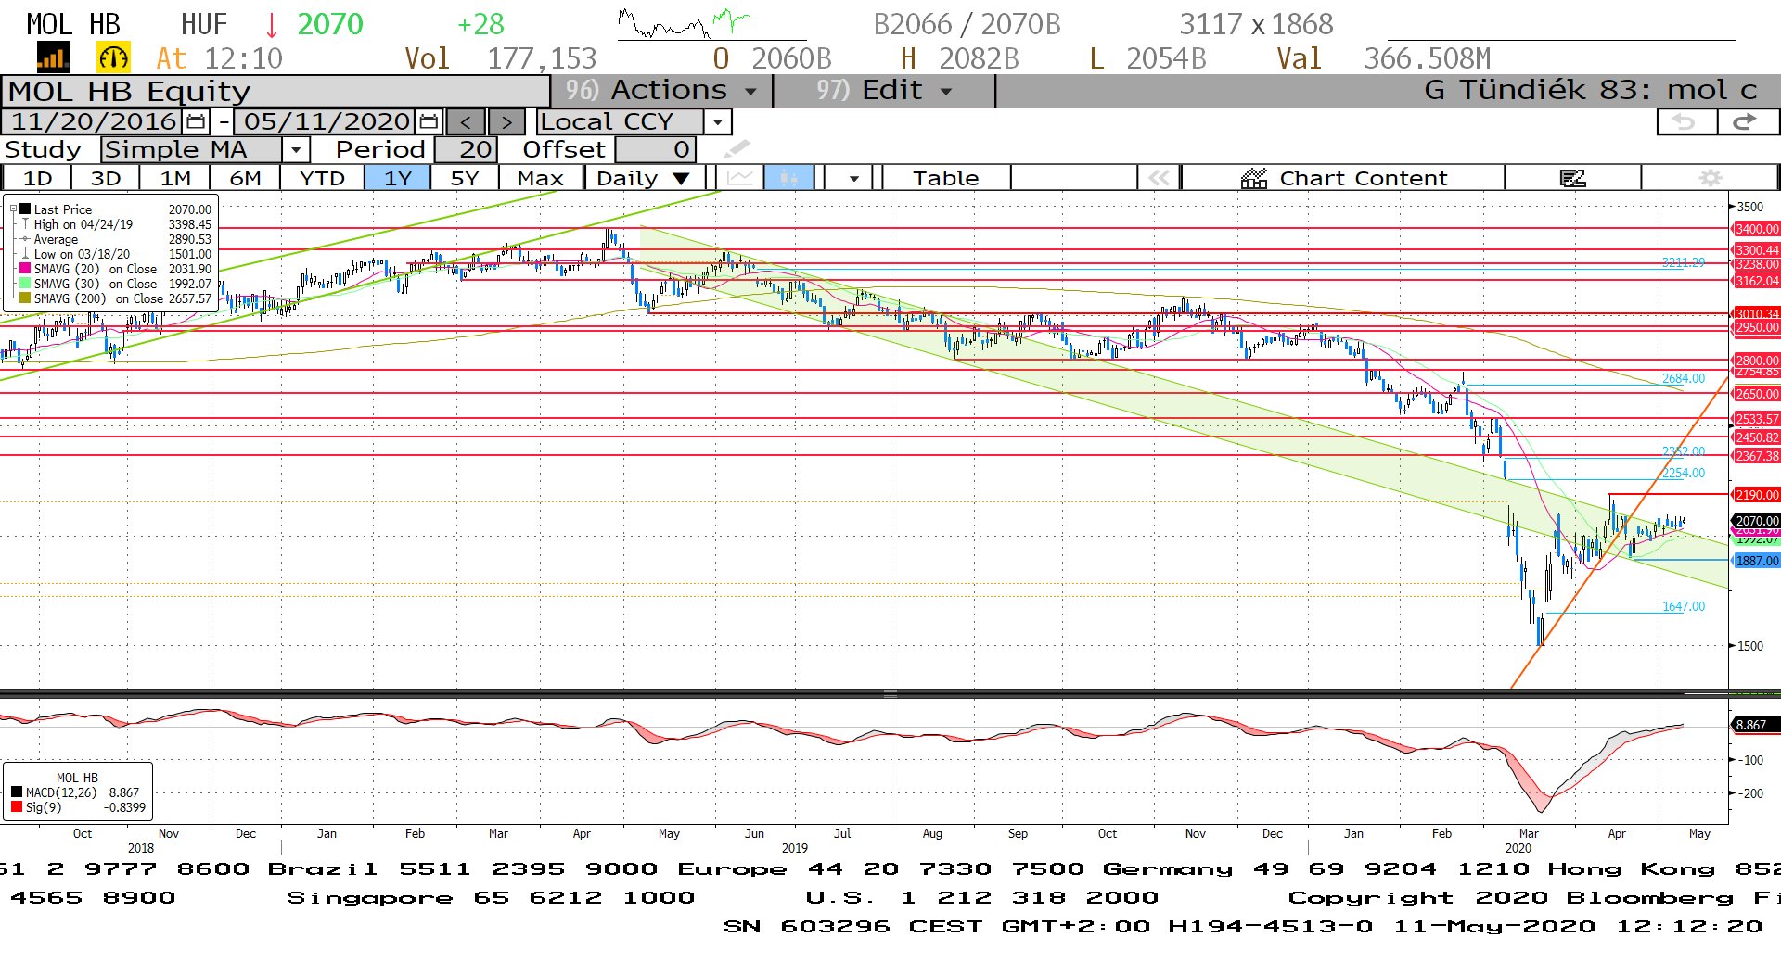The width and height of the screenshot is (1781, 963).
Task: Click the Offset value field
Action: 654,149
